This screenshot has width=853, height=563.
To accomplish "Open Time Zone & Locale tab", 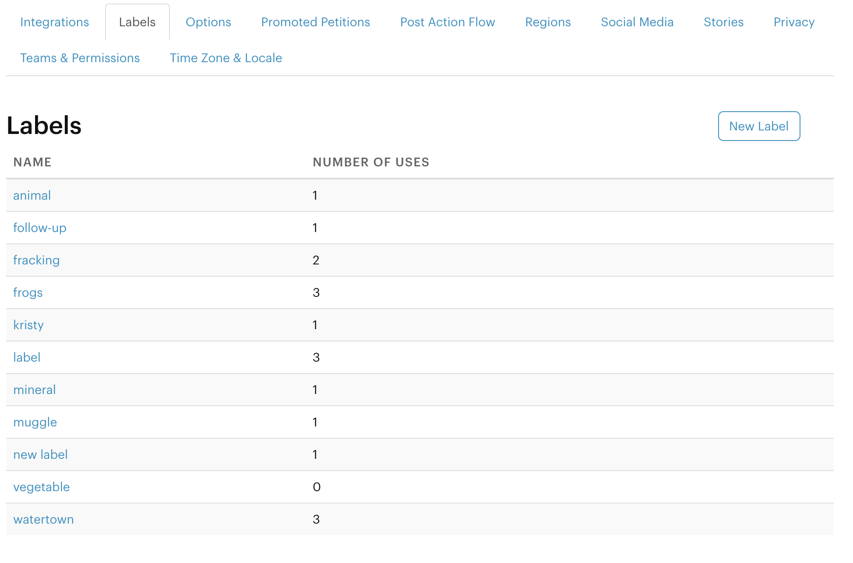I will 226,58.
